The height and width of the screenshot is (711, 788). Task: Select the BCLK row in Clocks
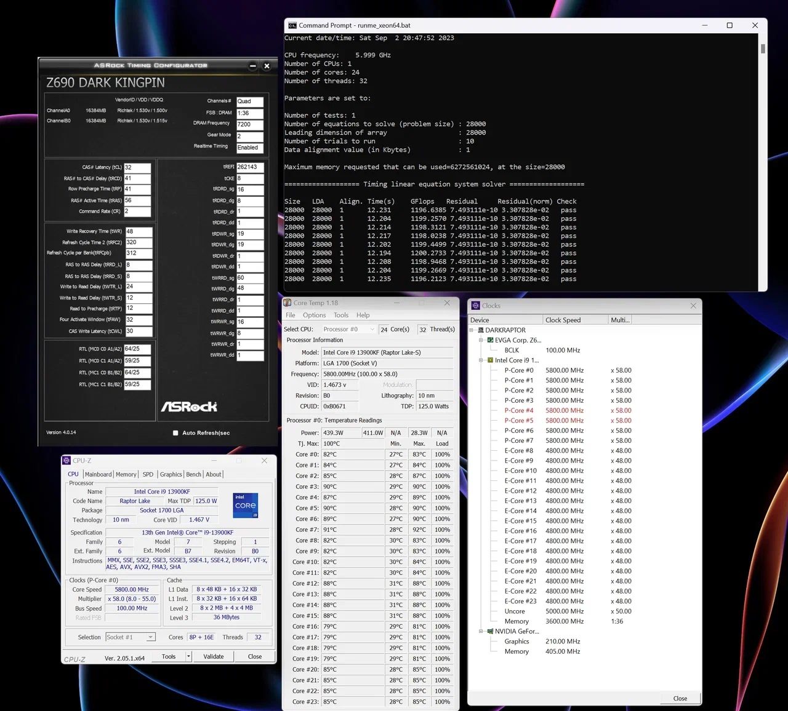click(542, 350)
